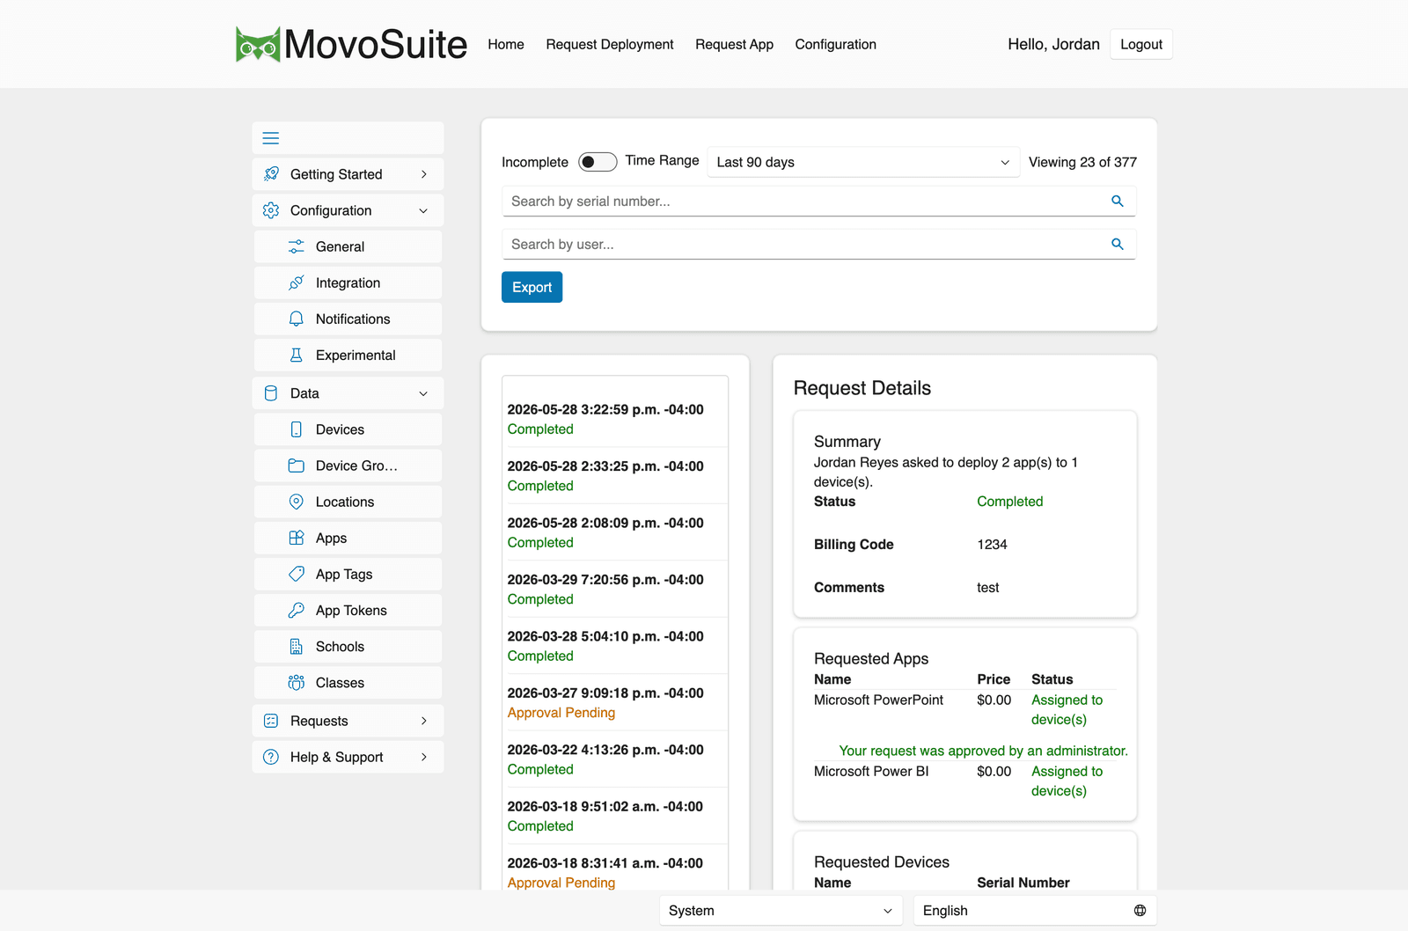
Task: Click the Schools building icon
Action: 297,646
